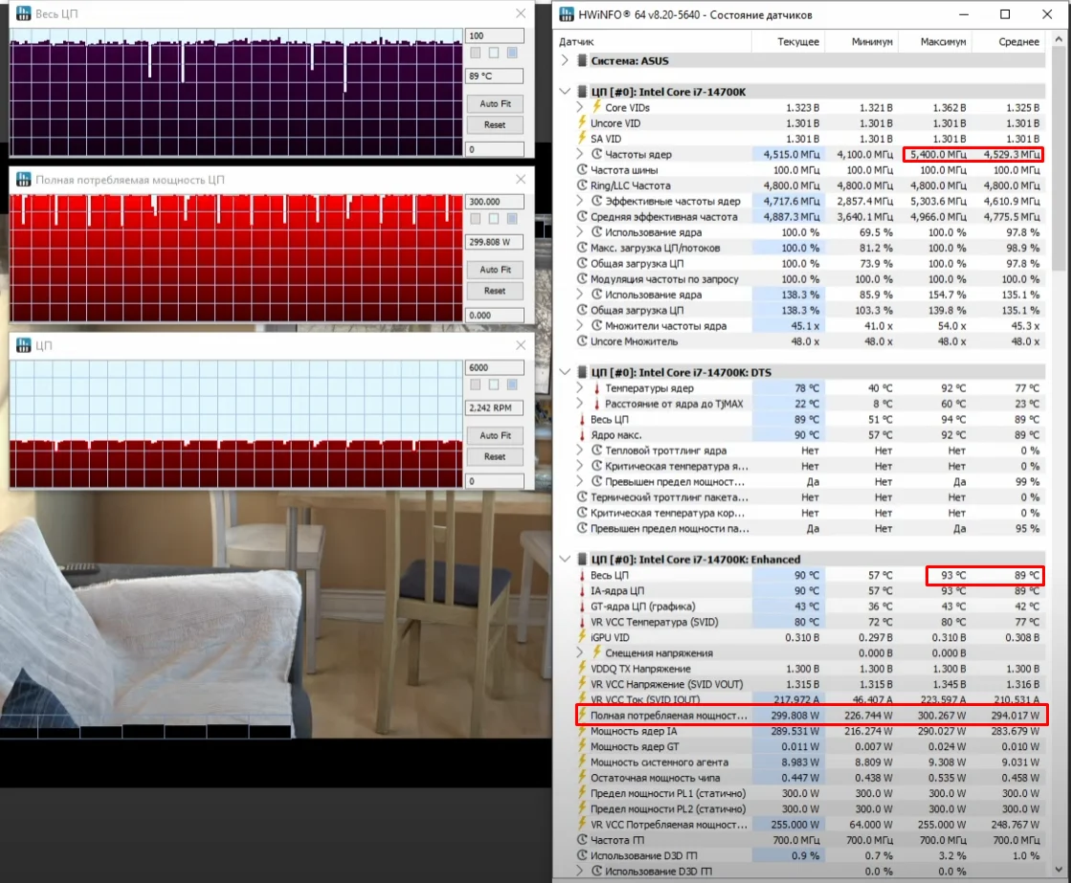Click Auto Fit in the fan RPM graph window
The image size is (1071, 883).
tap(495, 435)
